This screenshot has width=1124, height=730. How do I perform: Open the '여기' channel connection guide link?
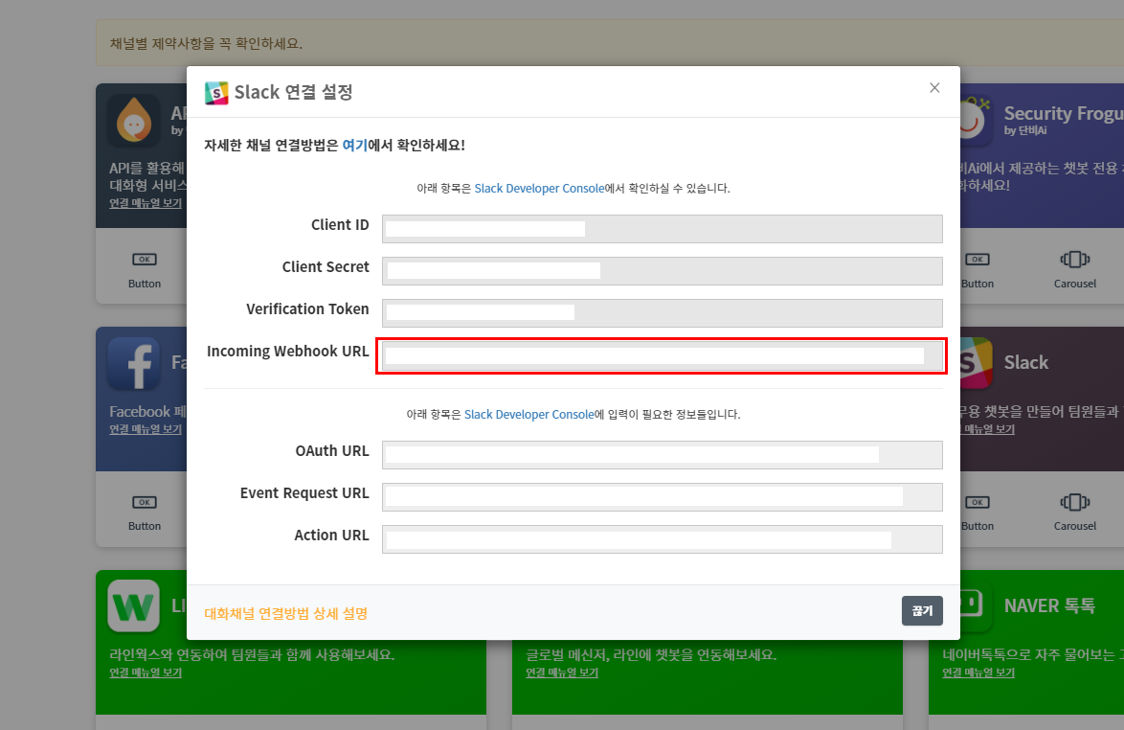coord(354,145)
